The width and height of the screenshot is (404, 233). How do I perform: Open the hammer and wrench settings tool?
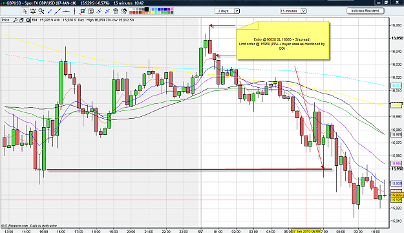(x=124, y=11)
